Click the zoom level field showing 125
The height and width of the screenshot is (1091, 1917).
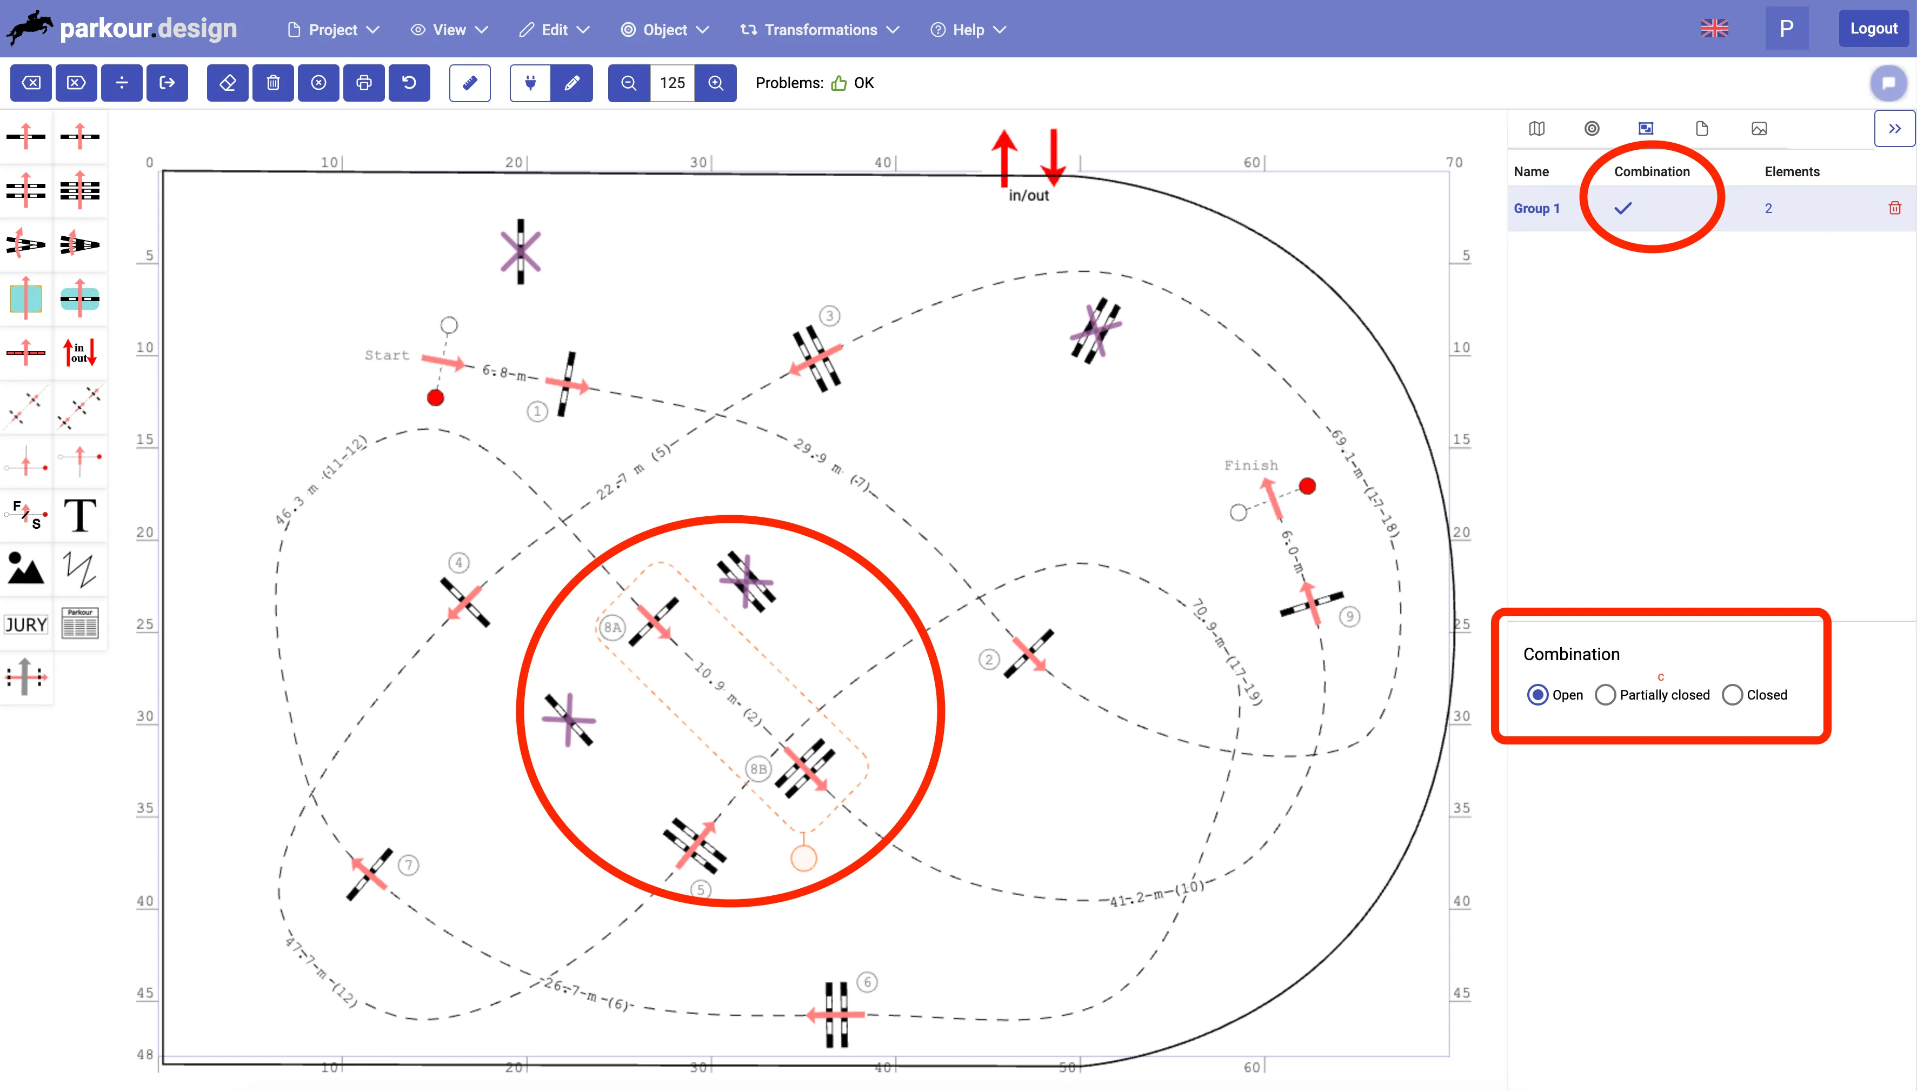point(672,82)
